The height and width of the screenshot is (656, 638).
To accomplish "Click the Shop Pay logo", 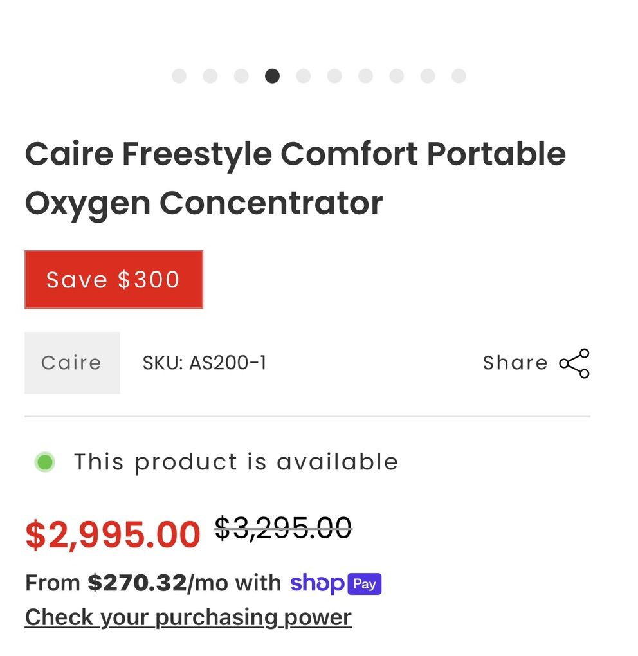I will click(336, 583).
